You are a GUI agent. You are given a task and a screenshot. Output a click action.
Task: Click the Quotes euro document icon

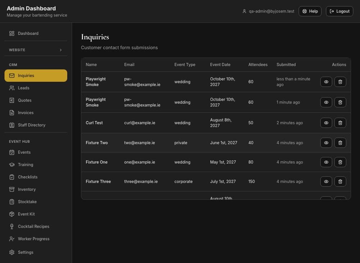pyautogui.click(x=12, y=100)
